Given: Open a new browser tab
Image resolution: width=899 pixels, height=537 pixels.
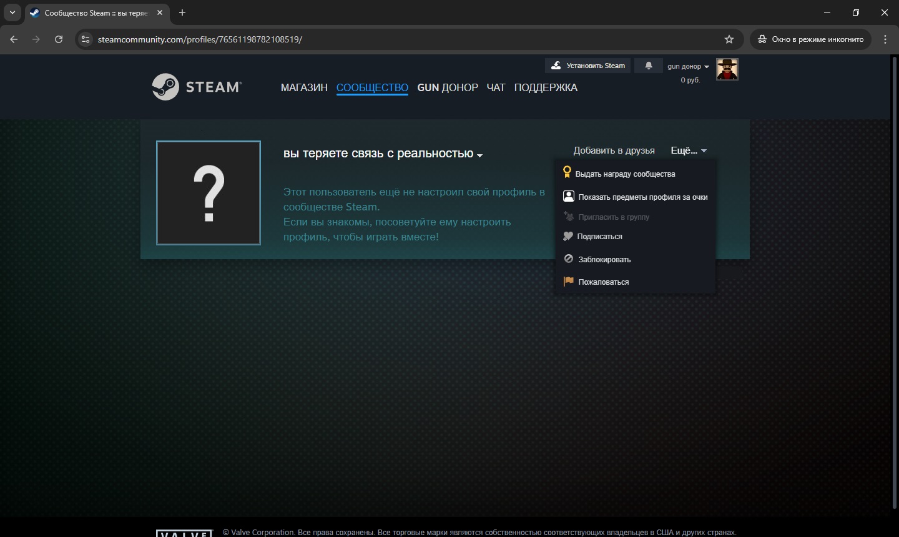Looking at the screenshot, I should pos(182,12).
